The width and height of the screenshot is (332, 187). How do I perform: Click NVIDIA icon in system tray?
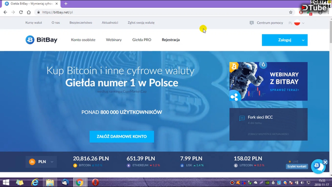pos(267,182)
